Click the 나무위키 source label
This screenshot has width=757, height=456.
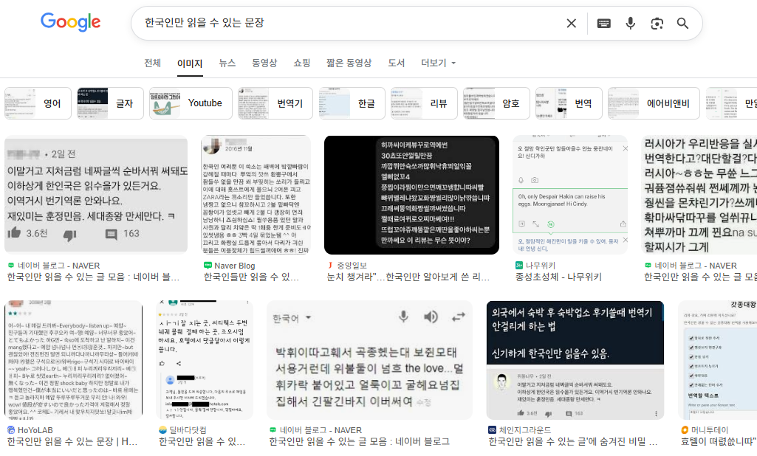coord(535,266)
